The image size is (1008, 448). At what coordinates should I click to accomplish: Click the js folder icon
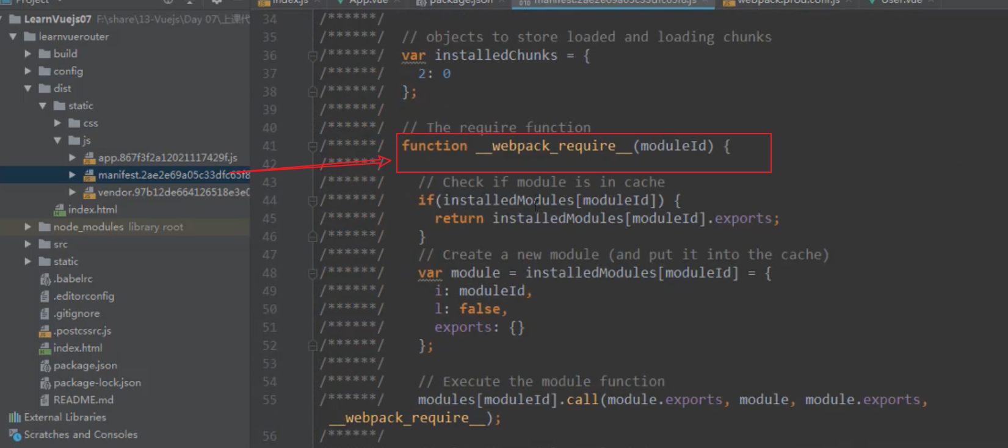click(x=74, y=140)
